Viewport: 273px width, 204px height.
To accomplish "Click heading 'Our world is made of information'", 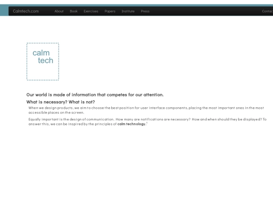I will 95,95.
